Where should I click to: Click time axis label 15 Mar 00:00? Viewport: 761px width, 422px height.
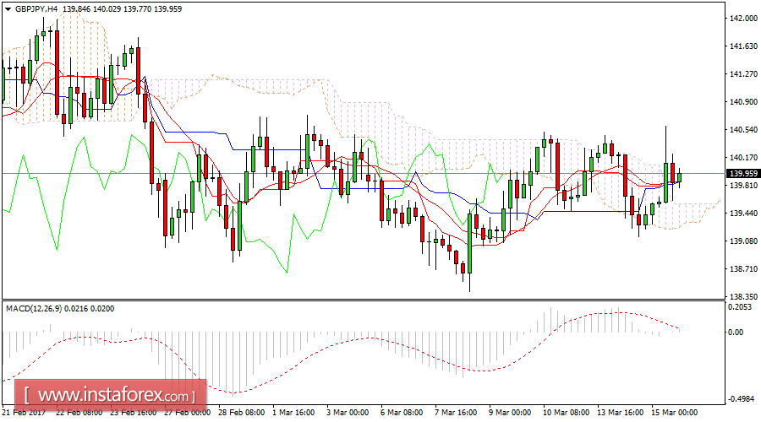point(675,413)
